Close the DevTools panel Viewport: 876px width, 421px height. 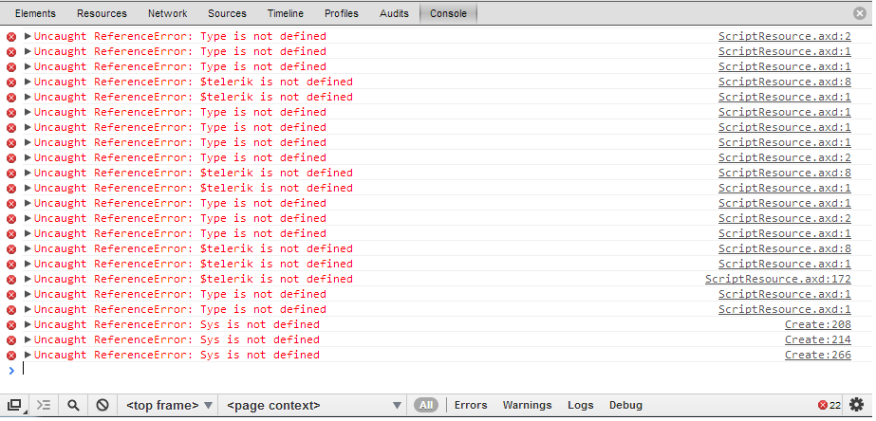[x=860, y=13]
